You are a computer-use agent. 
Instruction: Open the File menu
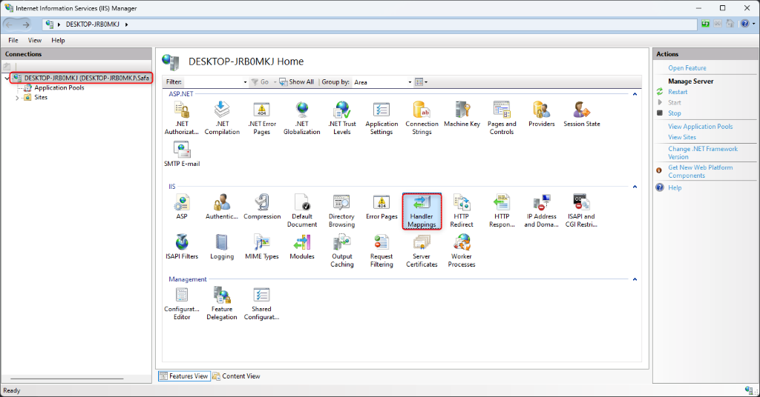(x=13, y=40)
